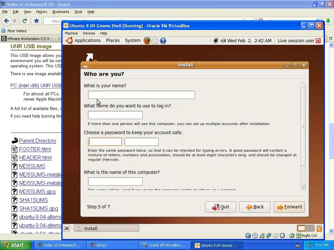Click the Ubuntu network connection icon
Image resolution: width=334 pixels, height=250 pixels.
216,41
